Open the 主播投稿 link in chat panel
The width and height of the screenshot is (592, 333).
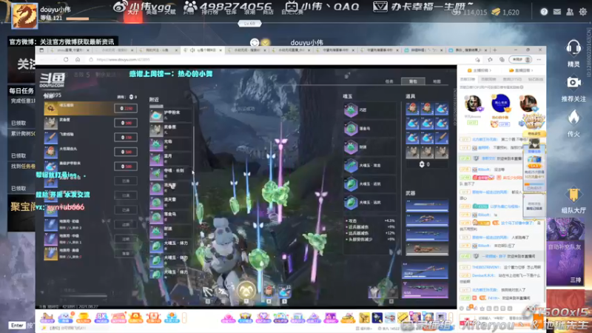point(480,70)
